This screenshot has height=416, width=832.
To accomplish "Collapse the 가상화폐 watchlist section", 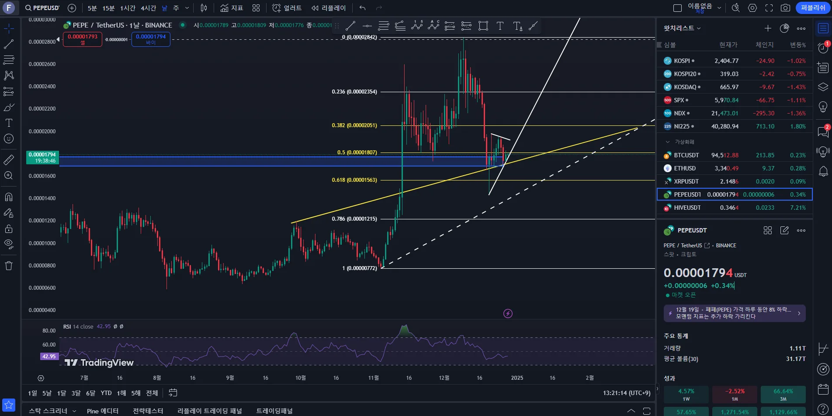I will (x=668, y=142).
